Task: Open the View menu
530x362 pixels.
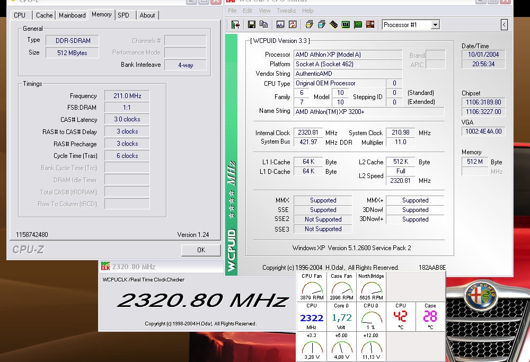Action: click(x=264, y=11)
